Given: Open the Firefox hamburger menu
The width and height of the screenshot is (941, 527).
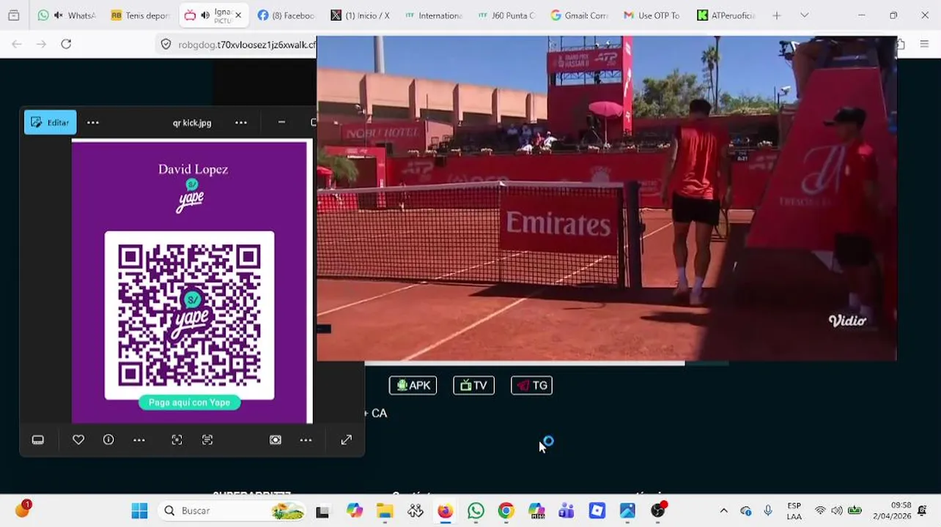Looking at the screenshot, I should coord(924,45).
